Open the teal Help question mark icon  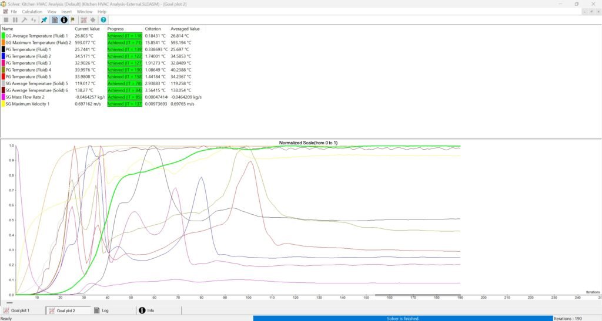pyautogui.click(x=103, y=20)
